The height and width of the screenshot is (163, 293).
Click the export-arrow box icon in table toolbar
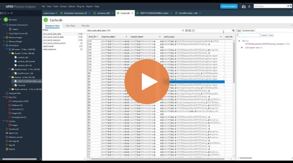[193, 31]
